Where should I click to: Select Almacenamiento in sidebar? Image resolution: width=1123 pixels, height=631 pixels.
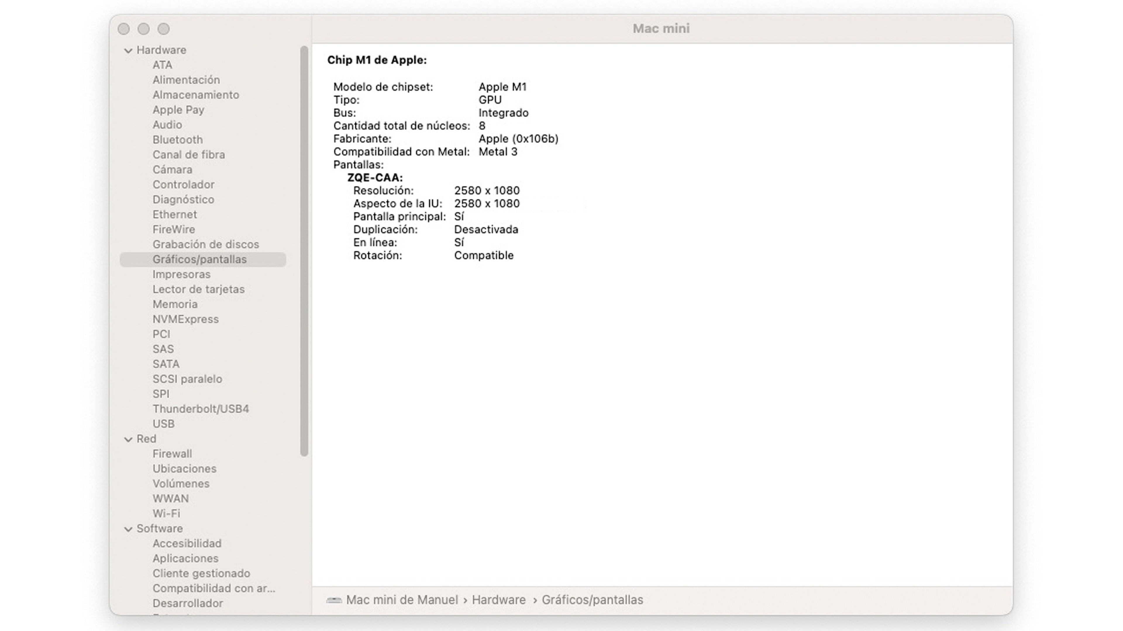coord(196,94)
